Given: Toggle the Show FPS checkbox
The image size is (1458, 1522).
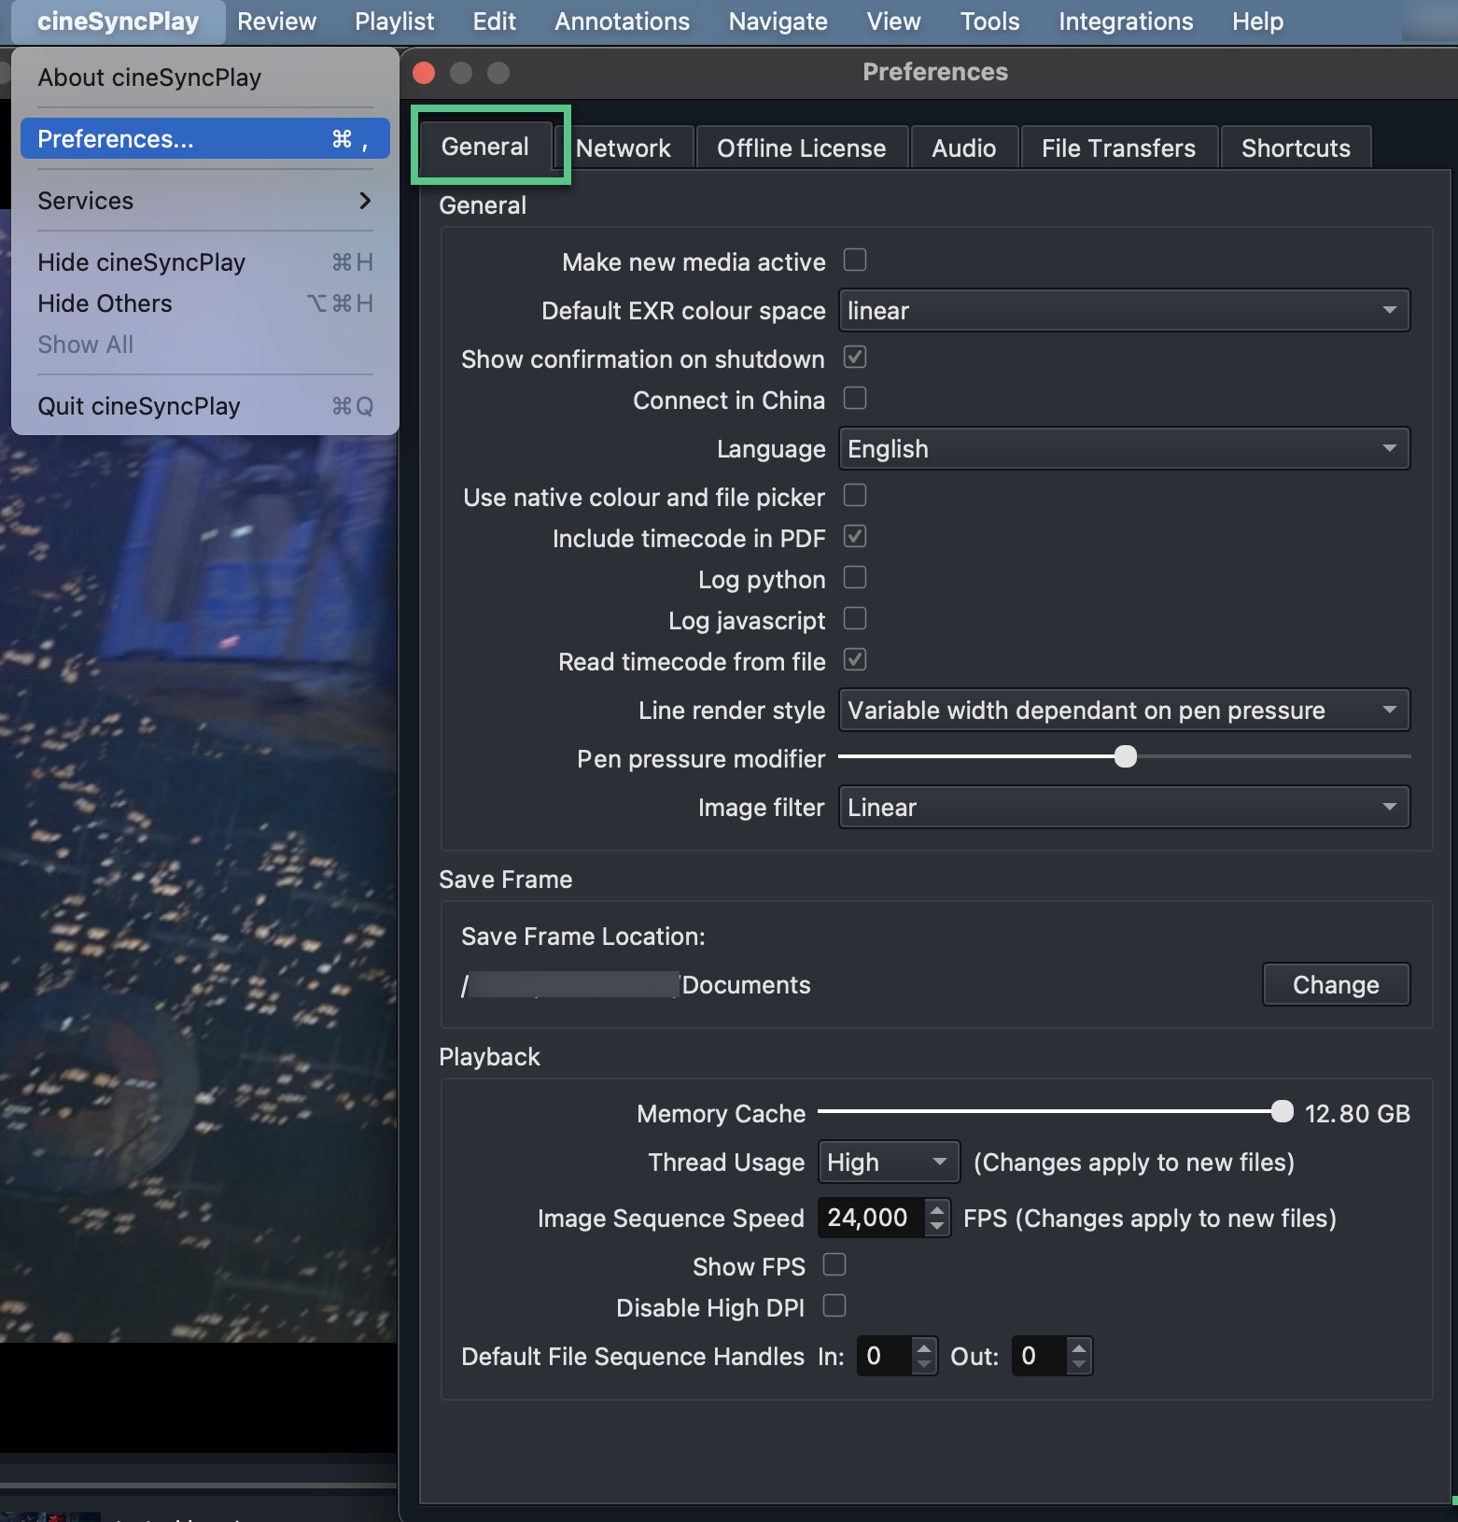Looking at the screenshot, I should coord(834,1264).
